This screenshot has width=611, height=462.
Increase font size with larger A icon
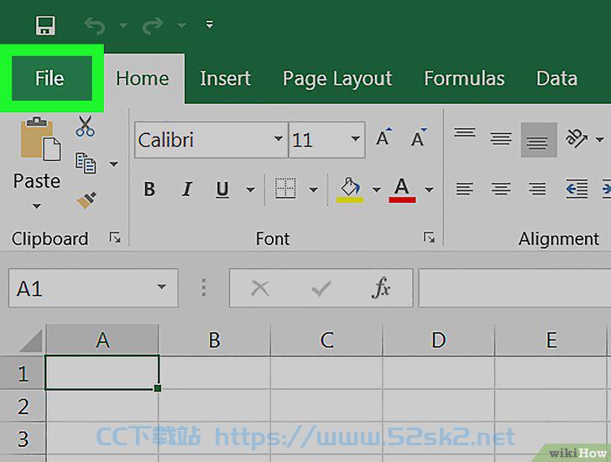pyautogui.click(x=384, y=137)
